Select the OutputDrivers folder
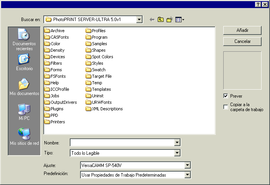 pyautogui.click(x=61, y=102)
